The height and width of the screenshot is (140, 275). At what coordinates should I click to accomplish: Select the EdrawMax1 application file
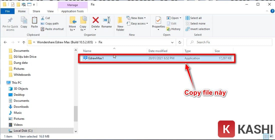click(157, 58)
